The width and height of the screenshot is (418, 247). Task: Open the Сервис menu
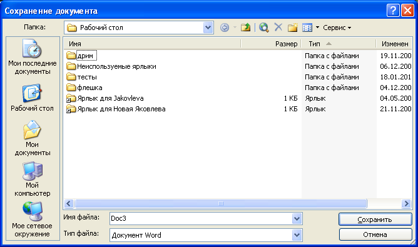(337, 28)
